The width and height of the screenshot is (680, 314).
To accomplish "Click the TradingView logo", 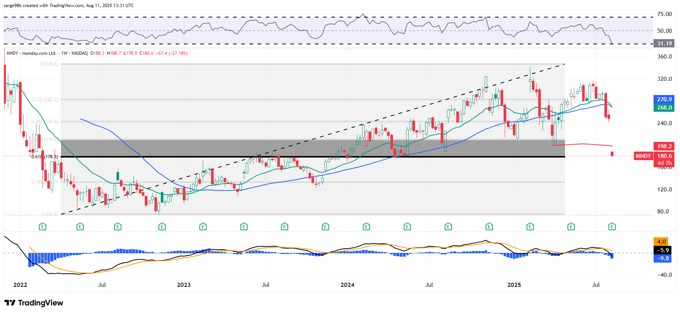I will pos(34,303).
